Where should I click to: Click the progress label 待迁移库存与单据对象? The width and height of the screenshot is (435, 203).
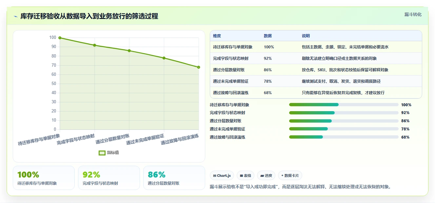pyautogui.click(x=229, y=105)
